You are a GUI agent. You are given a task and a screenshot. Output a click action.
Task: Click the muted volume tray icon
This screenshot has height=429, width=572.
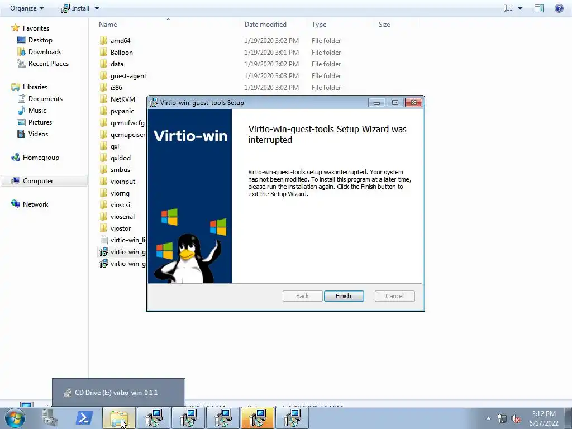(x=516, y=419)
